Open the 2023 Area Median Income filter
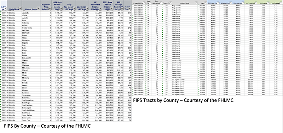Image resolution: width=283 pixels, height=133 pixels. (x=111, y=8)
